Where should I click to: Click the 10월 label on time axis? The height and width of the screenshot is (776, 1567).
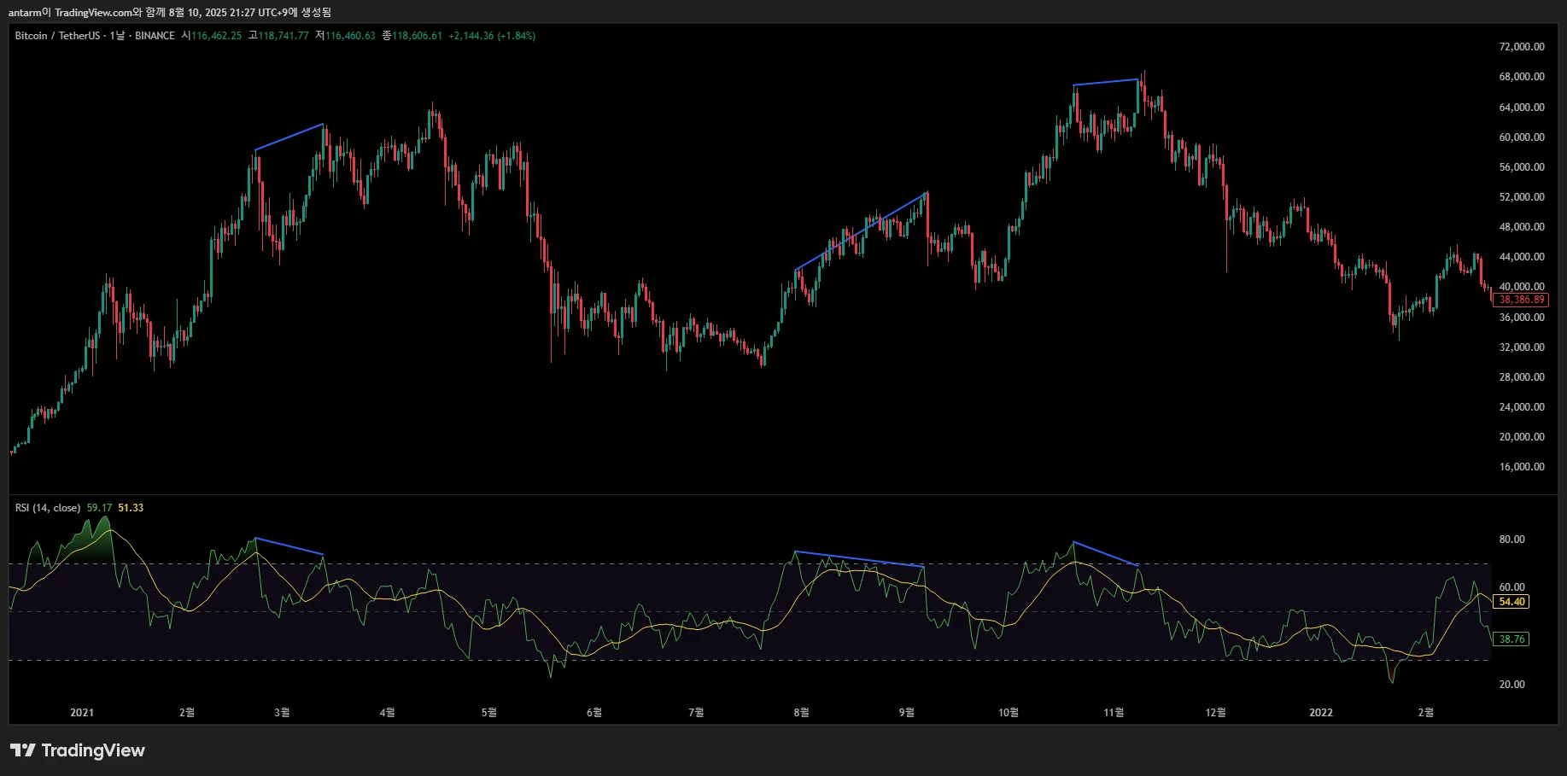pyautogui.click(x=1009, y=713)
